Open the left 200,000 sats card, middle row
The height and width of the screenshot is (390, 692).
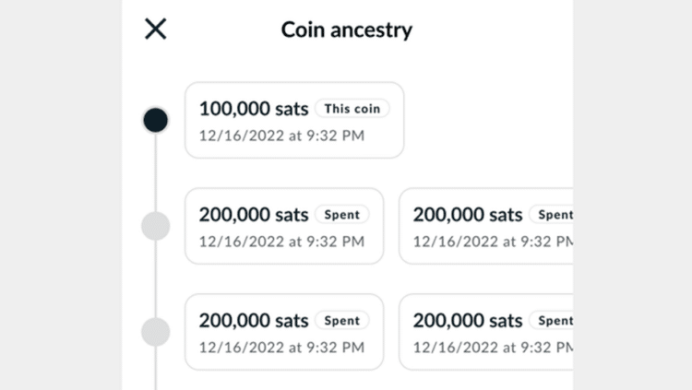pyautogui.click(x=283, y=226)
